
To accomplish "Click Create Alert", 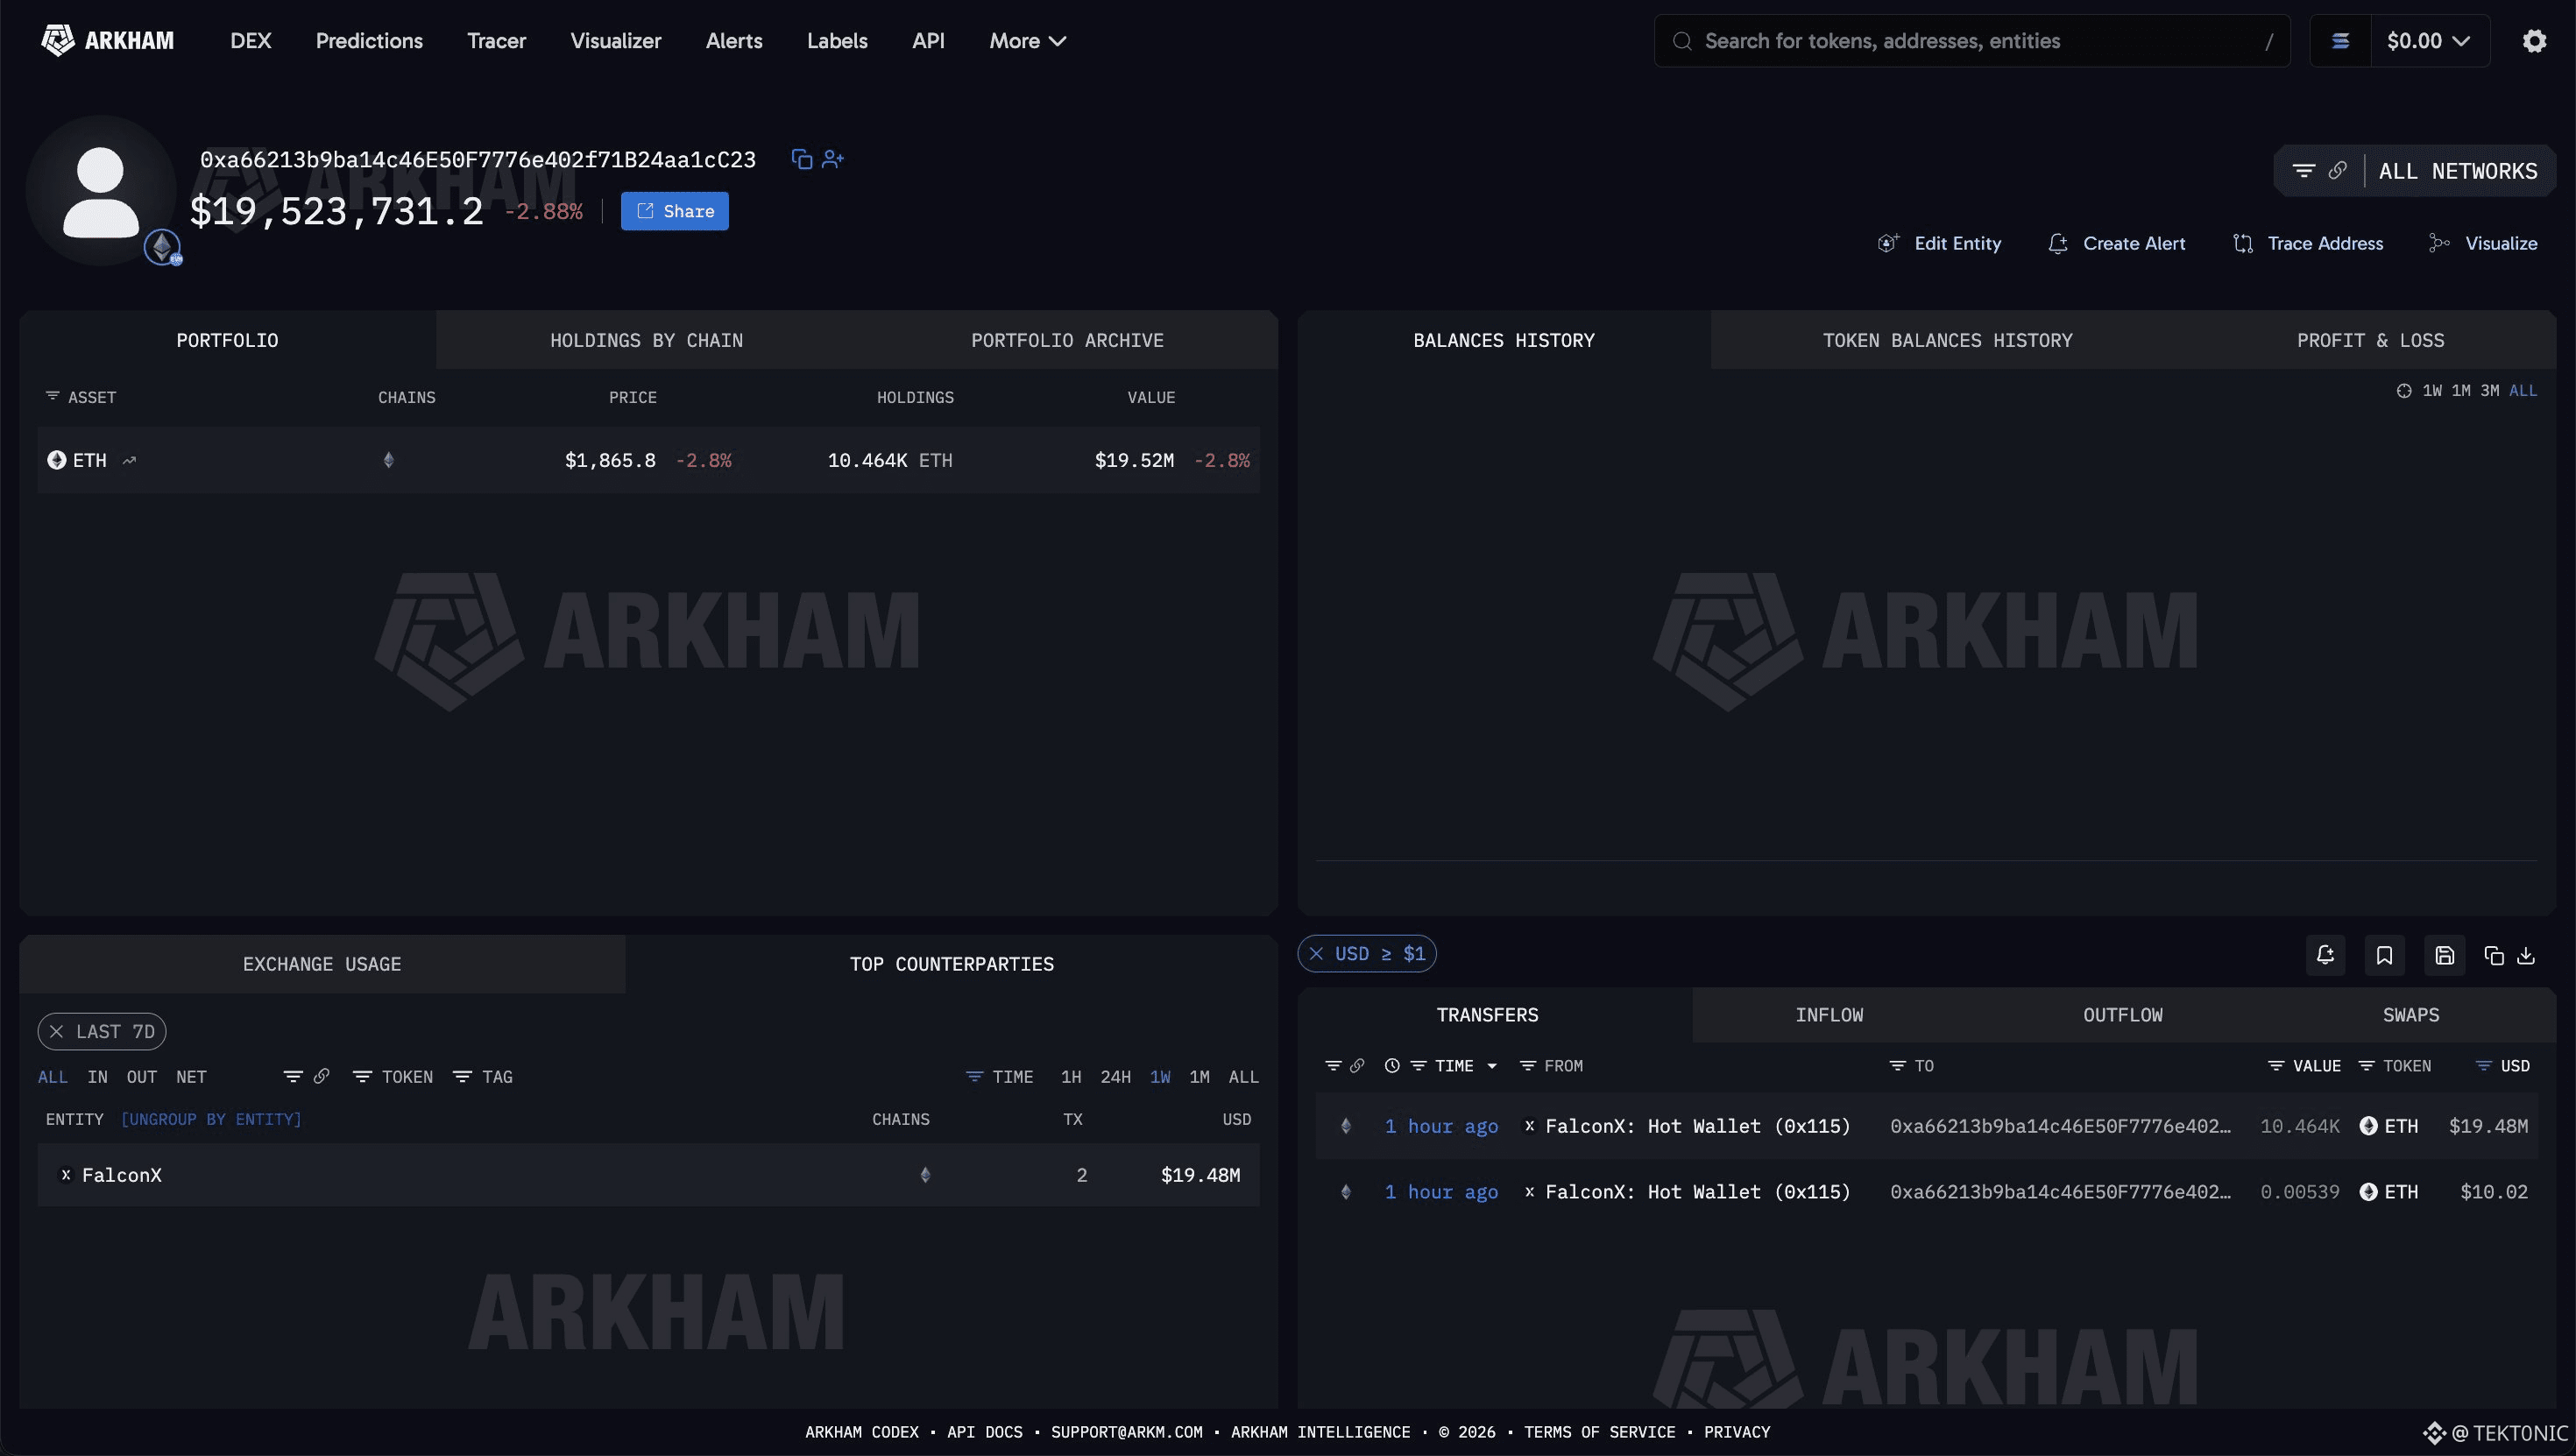I will 2116,243.
